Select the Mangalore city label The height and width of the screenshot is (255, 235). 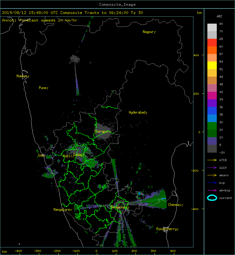pyautogui.click(x=63, y=210)
